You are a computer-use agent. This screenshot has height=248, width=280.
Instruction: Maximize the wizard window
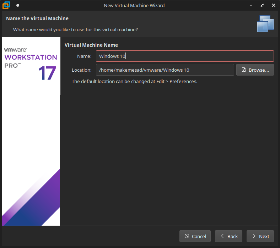(x=262, y=5)
